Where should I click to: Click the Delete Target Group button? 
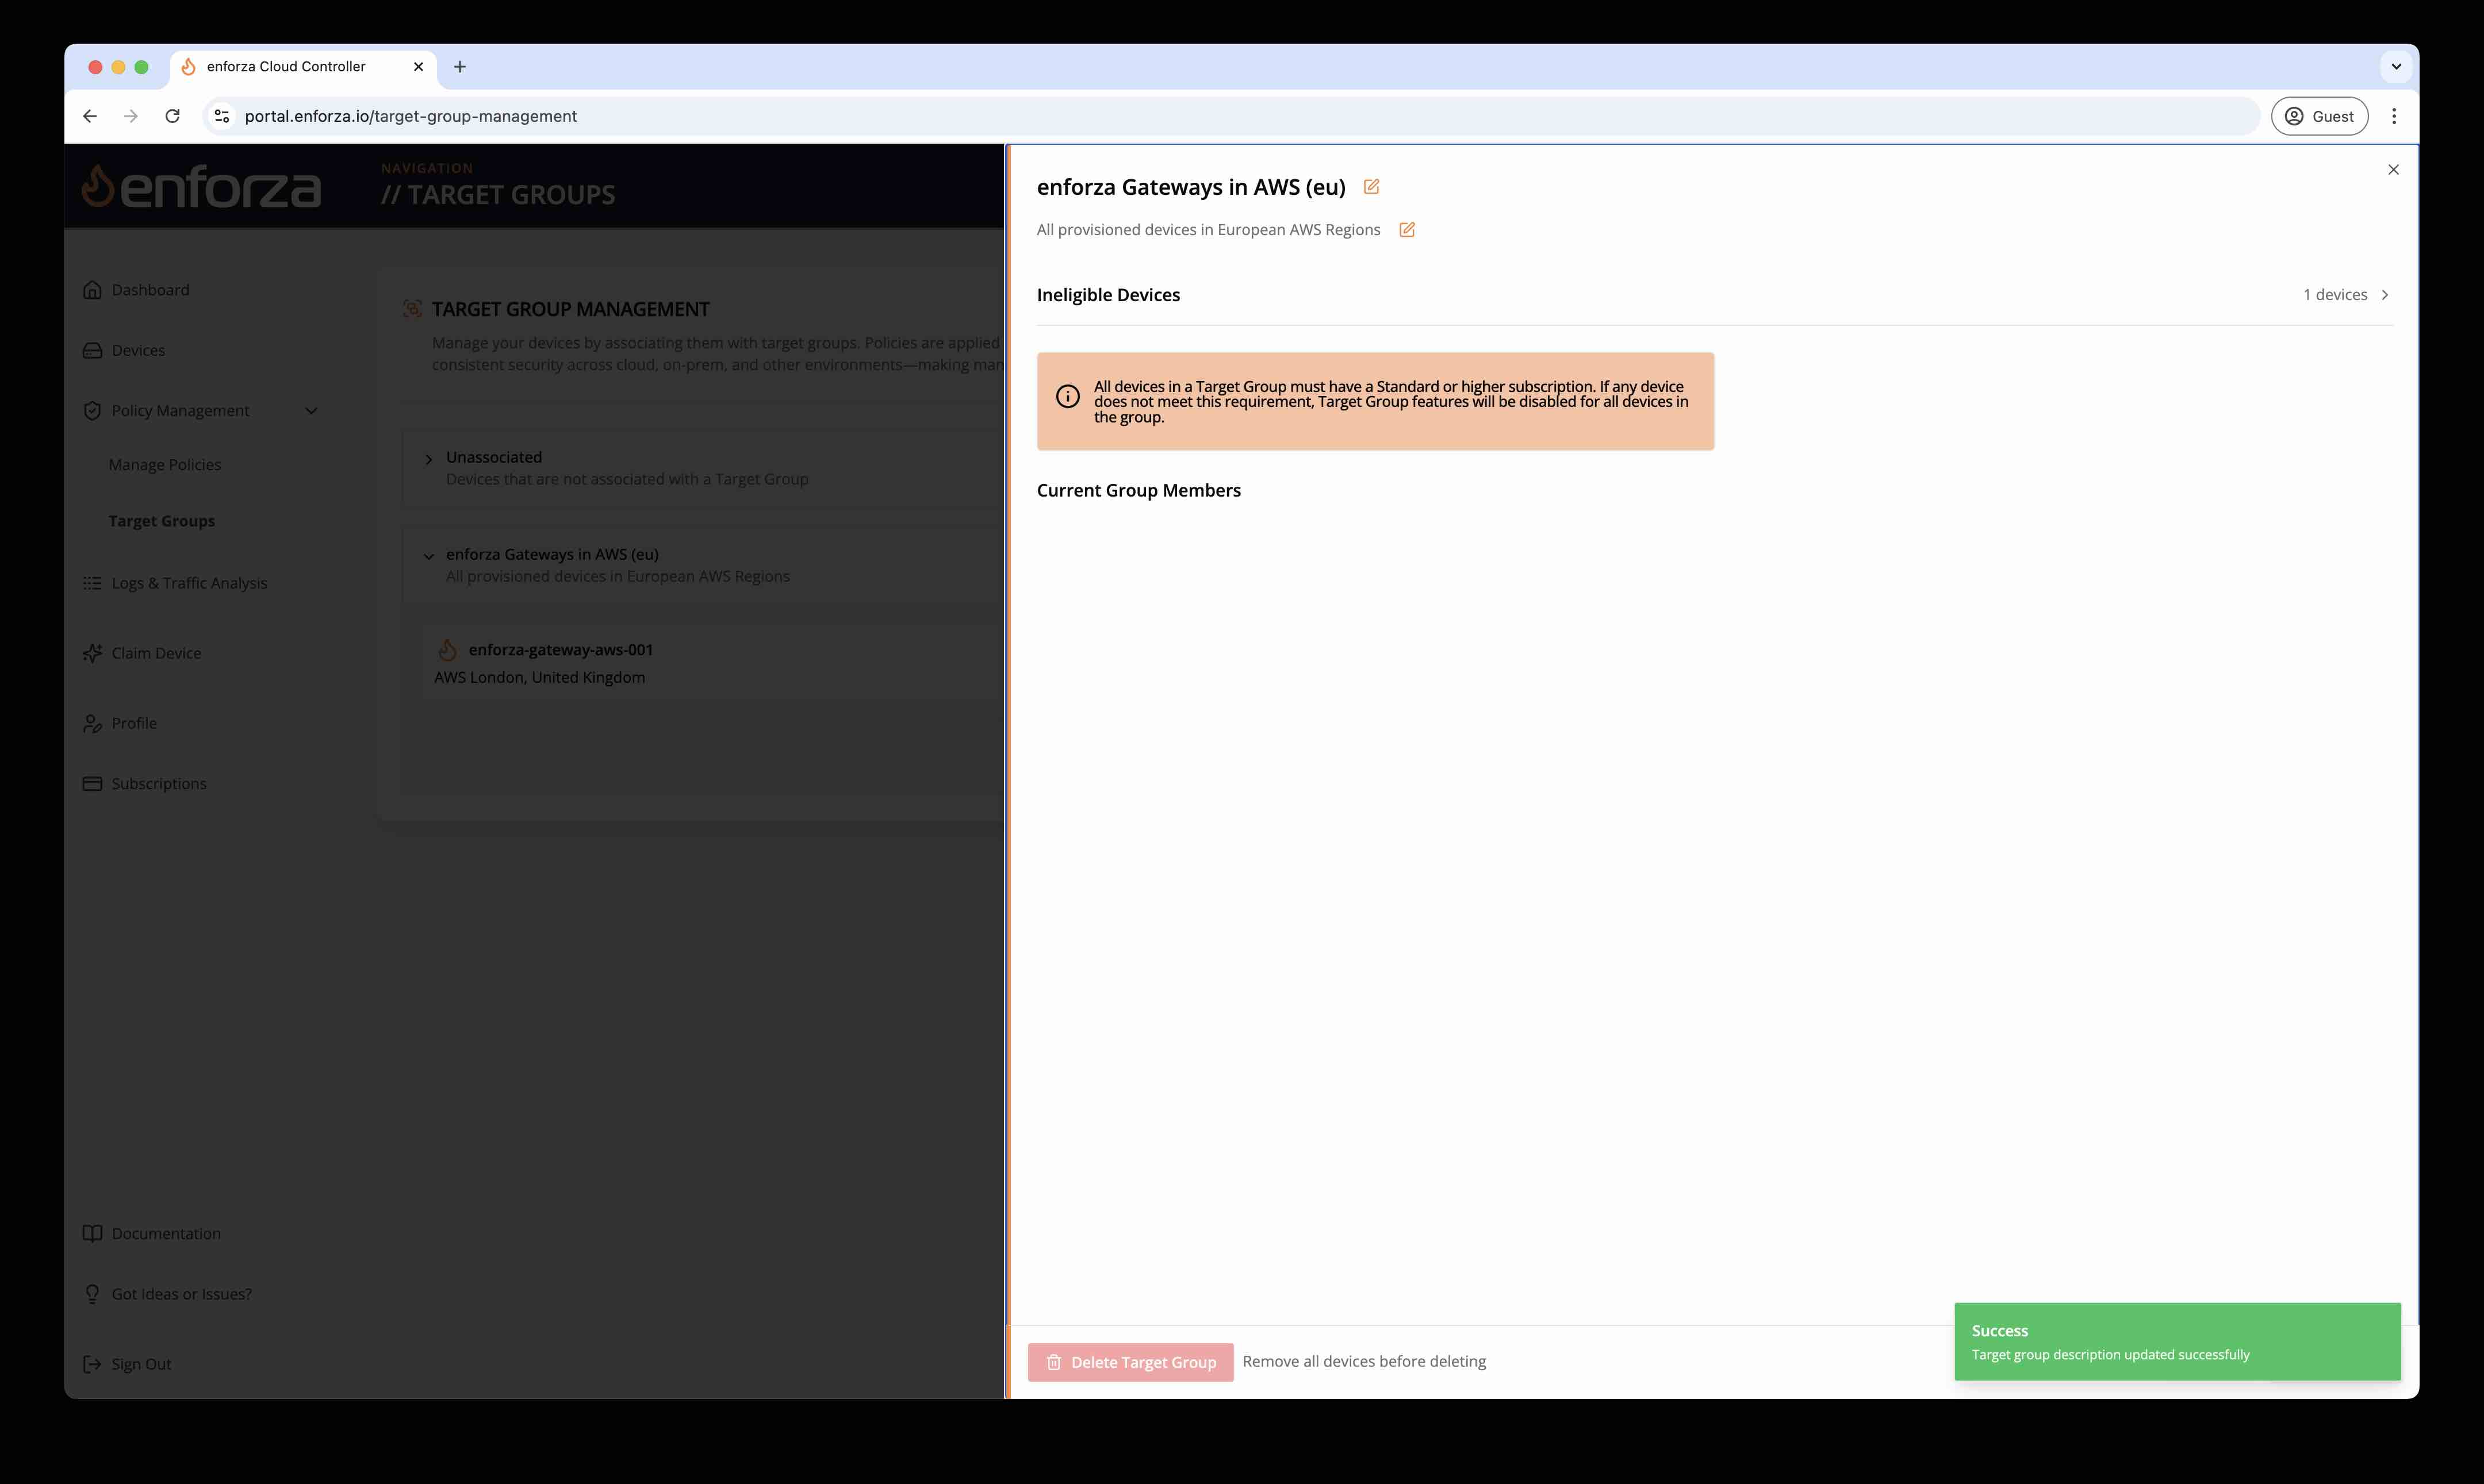click(1130, 1362)
